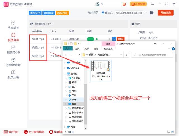Expand 3D 对象 folder node
The width and height of the screenshot is (179, 136).
pyautogui.click(x=66, y=78)
